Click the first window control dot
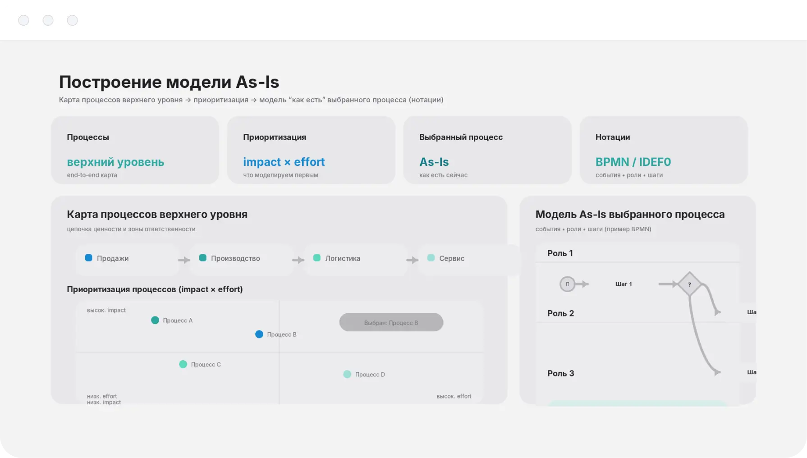 coord(24,20)
